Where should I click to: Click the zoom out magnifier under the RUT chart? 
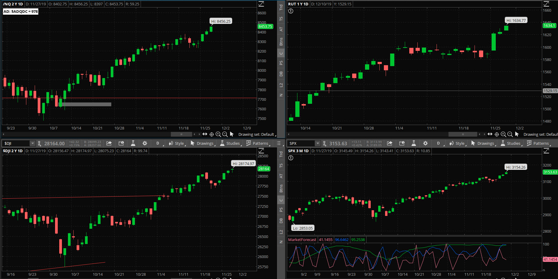point(510,134)
